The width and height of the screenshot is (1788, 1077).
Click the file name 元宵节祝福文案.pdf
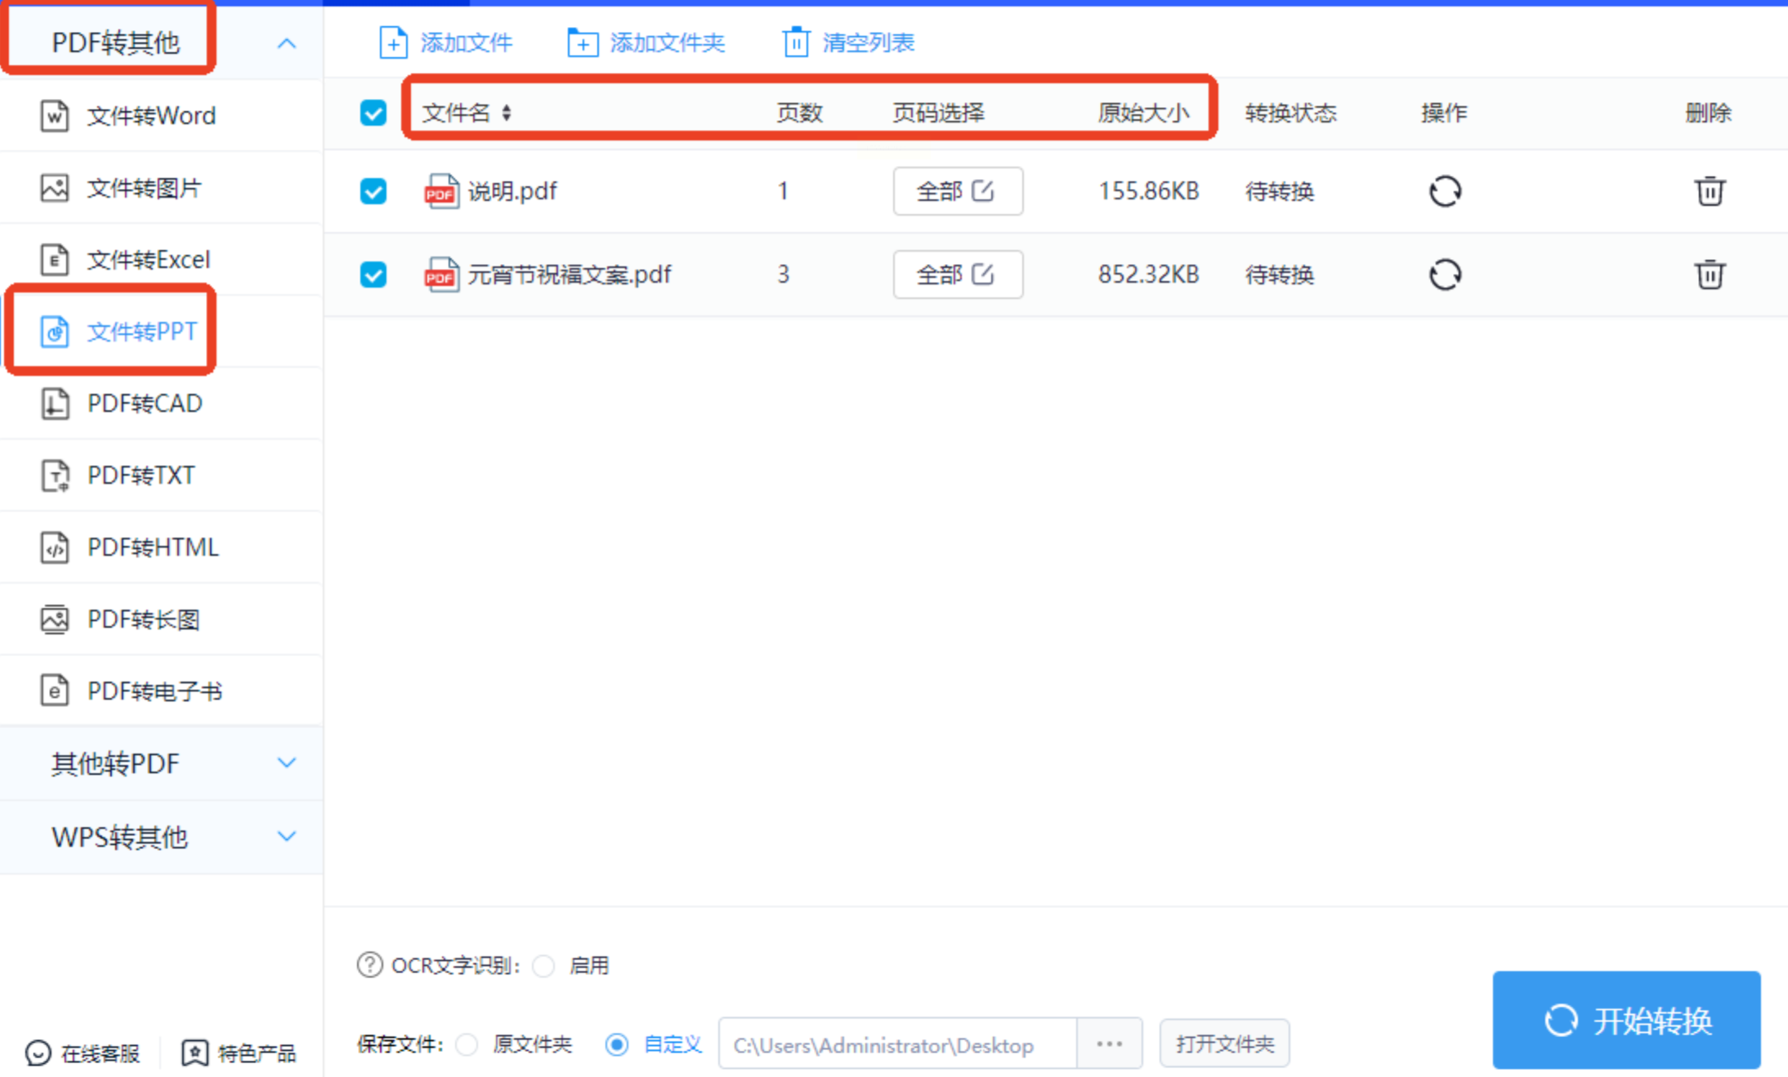pyautogui.click(x=570, y=275)
